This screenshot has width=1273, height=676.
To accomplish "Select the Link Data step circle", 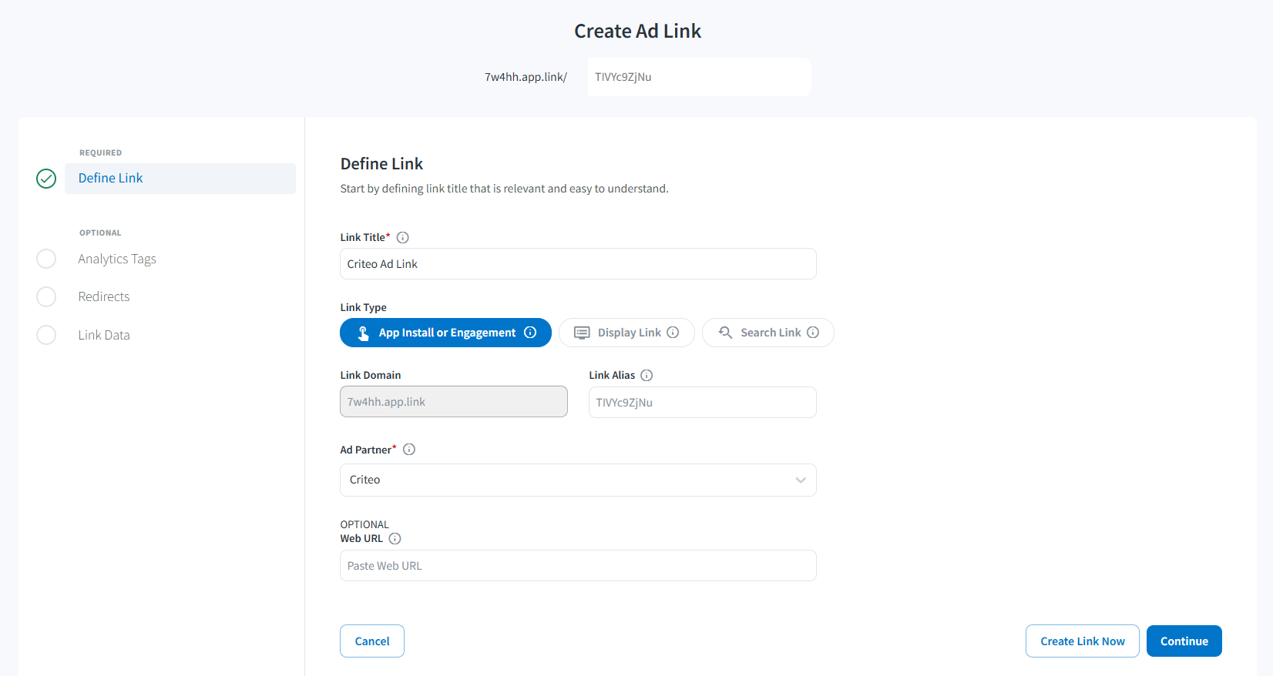I will [46, 335].
